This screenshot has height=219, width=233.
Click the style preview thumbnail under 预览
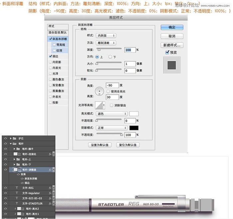click(172, 65)
